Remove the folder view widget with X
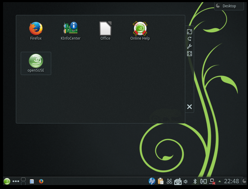Image resolution: width=248 pixels, height=189 pixels. click(189, 107)
